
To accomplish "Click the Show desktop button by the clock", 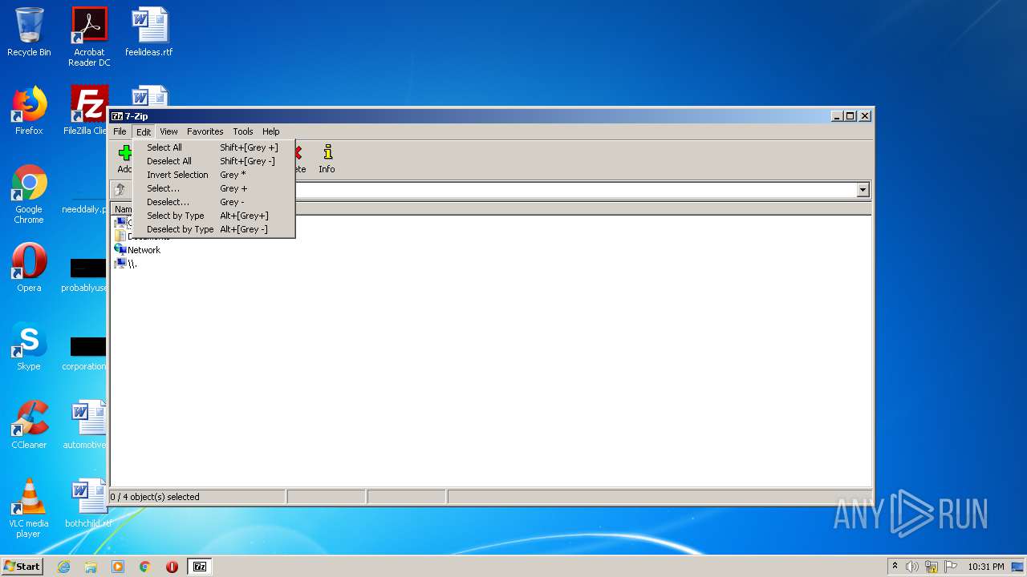I will click(x=1017, y=567).
